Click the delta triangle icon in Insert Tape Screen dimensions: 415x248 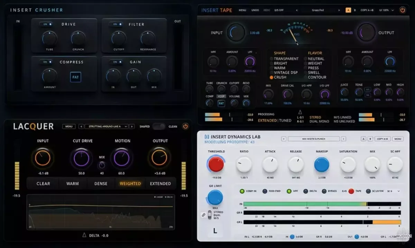[x=300, y=112]
